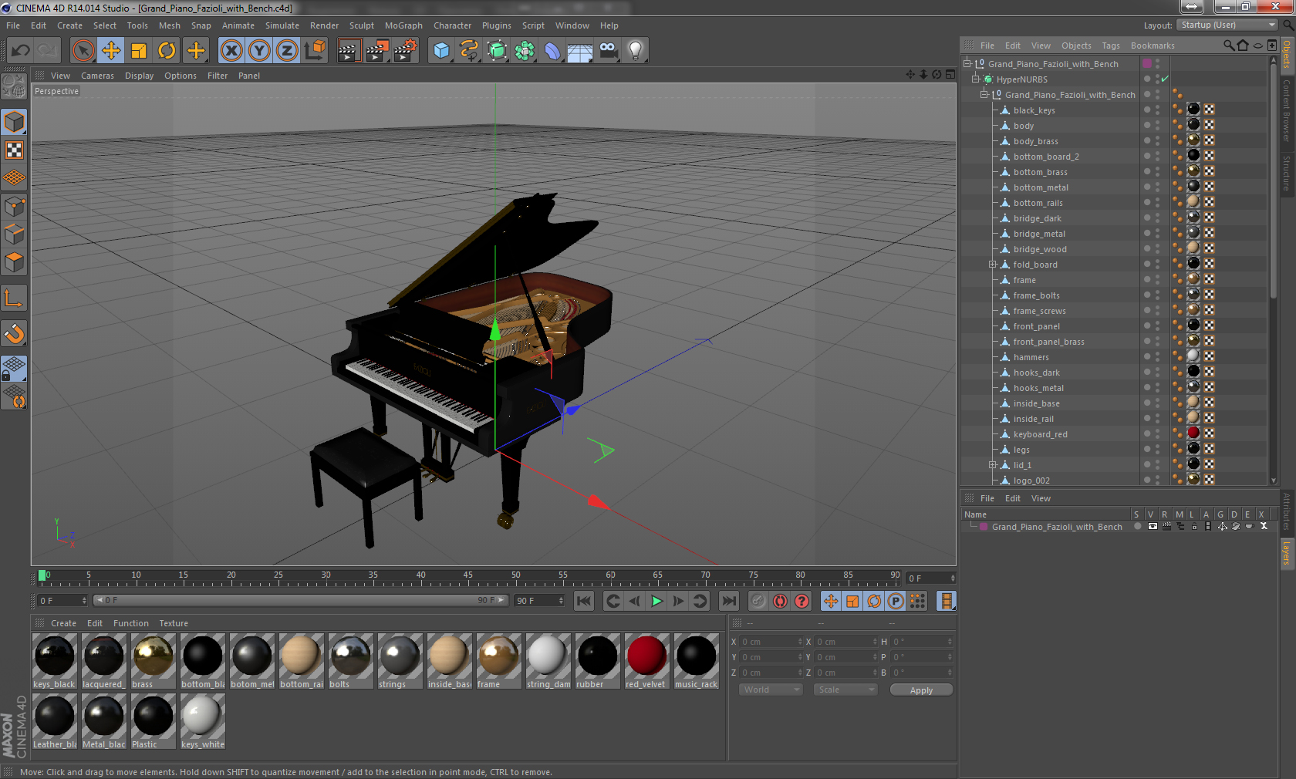Viewport: 1296px width, 779px height.
Task: Click the Material Manager Create menu
Action: pos(63,623)
